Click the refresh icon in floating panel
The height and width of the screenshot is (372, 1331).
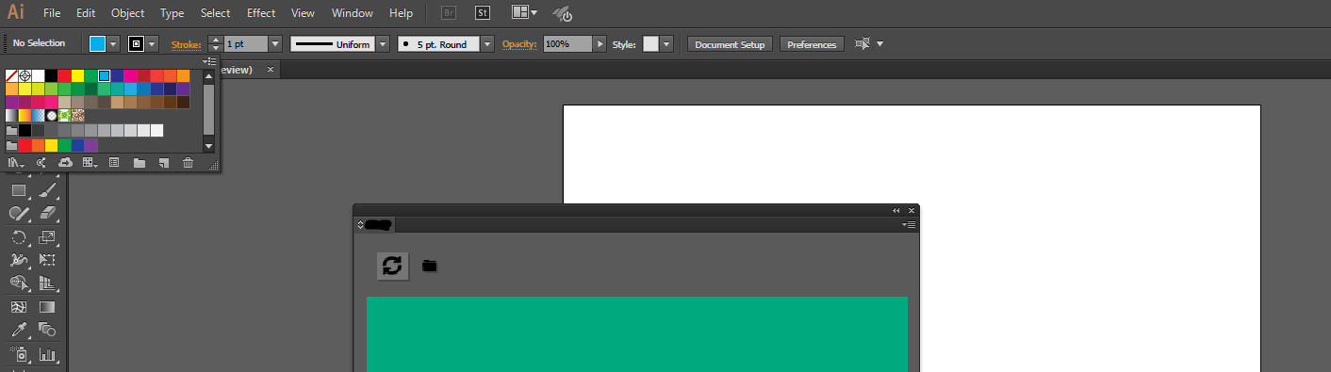click(x=393, y=266)
